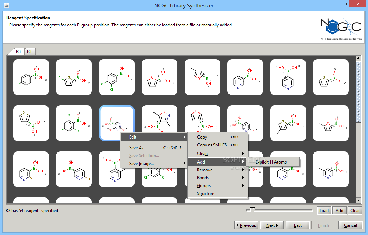Open Save Image... submenu
368x235 pixels.
154,164
